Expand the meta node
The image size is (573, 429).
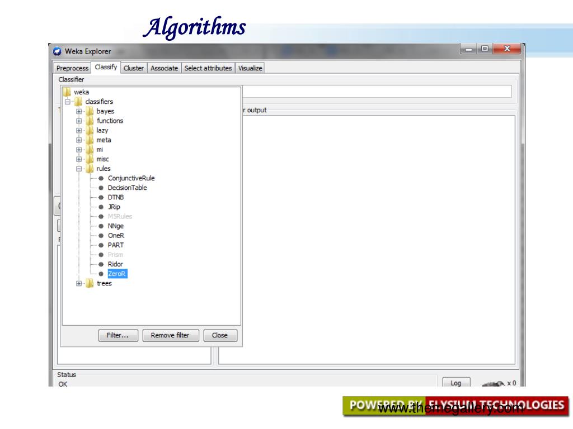pos(79,140)
